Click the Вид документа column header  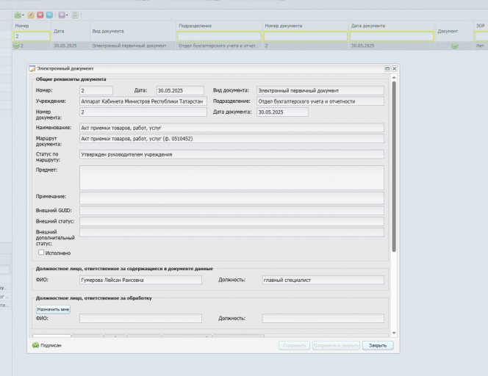click(133, 32)
